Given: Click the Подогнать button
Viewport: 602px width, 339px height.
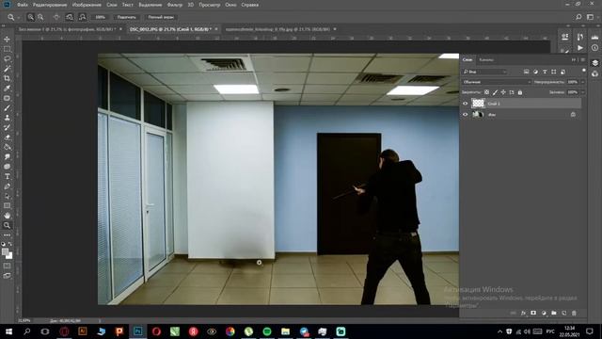Looking at the screenshot, I should pos(126,17).
